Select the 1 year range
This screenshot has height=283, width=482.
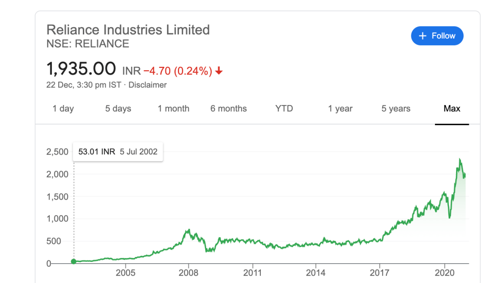(340, 109)
